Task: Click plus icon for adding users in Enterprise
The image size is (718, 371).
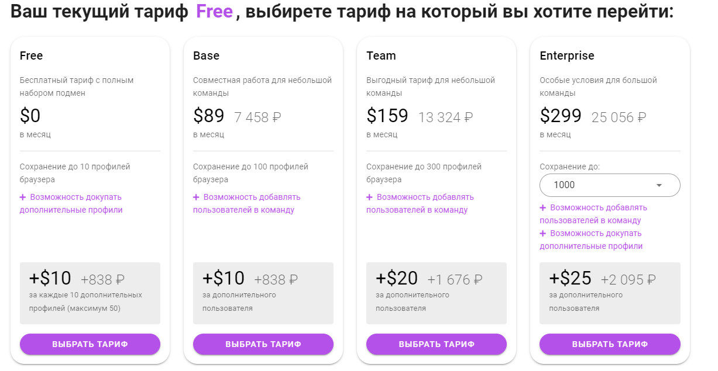Action: 542,208
